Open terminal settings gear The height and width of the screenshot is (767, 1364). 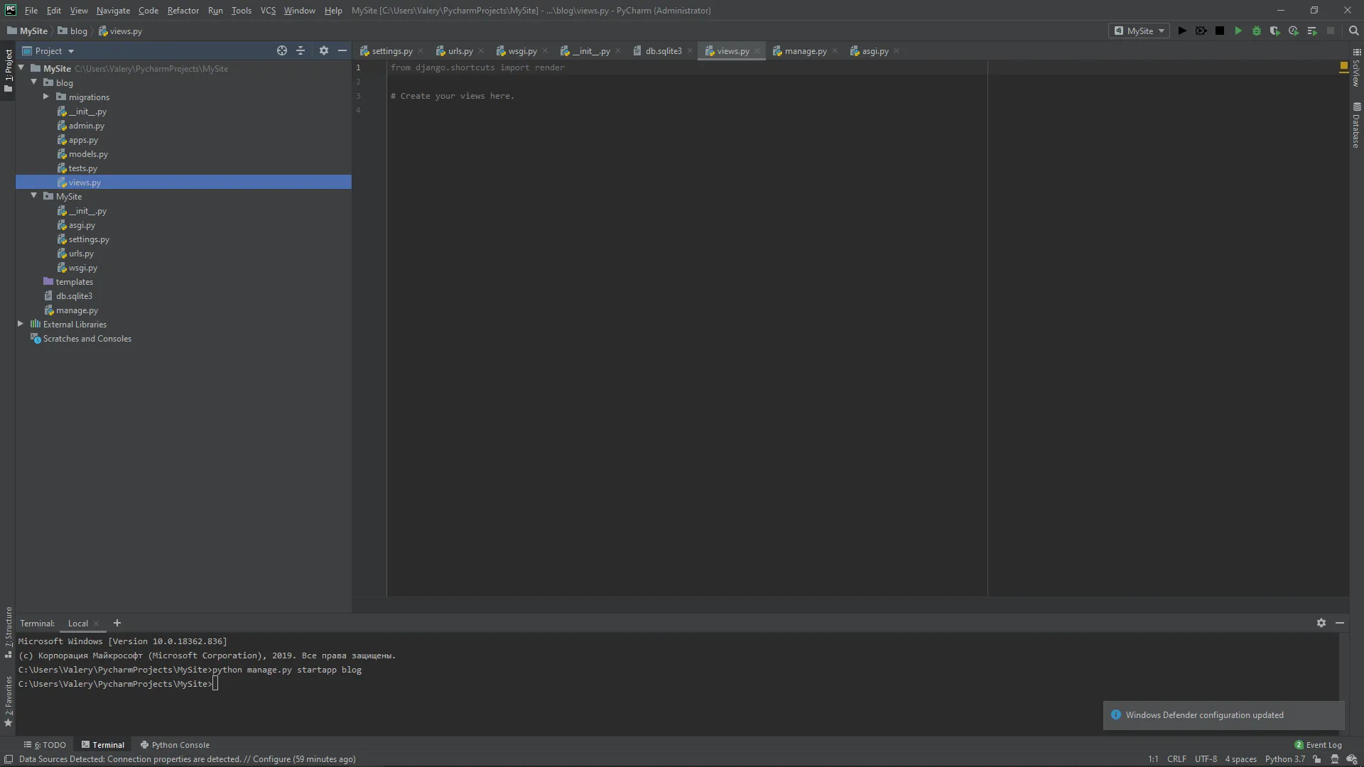(x=1321, y=623)
